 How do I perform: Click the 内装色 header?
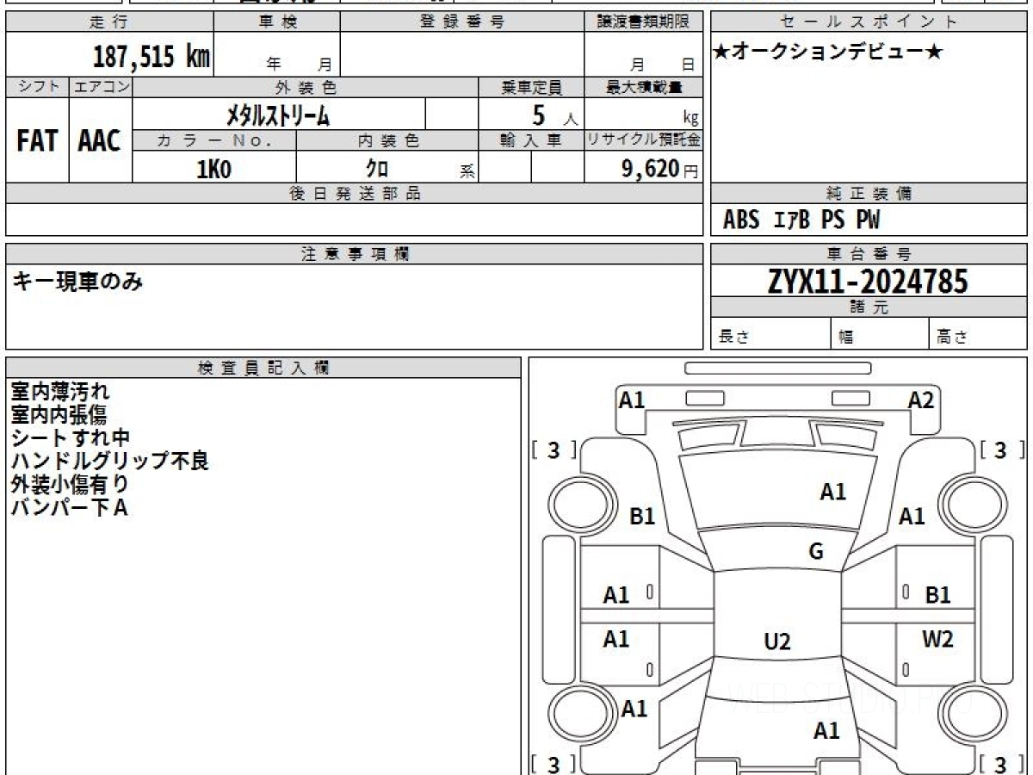pos(387,140)
